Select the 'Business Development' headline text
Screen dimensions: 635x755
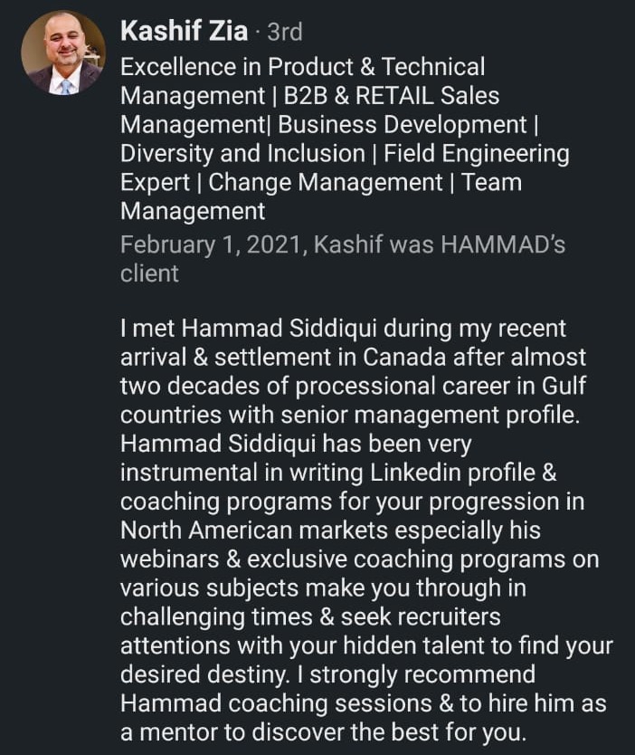tap(403, 125)
